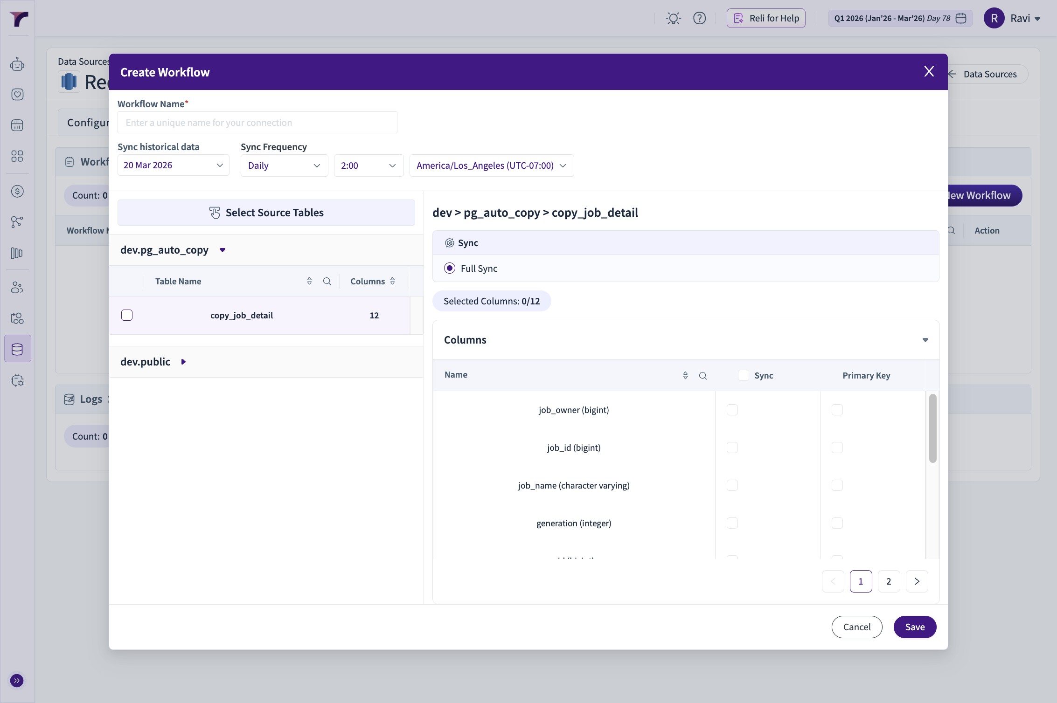Click search icon in Table Name header

coord(327,281)
